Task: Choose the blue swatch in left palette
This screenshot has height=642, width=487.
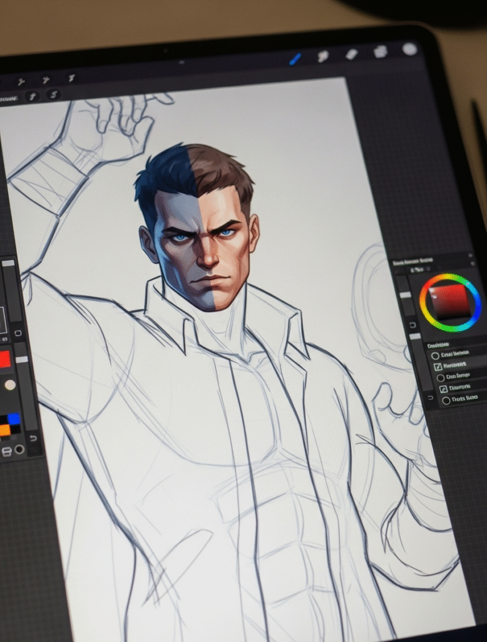Action: click(x=14, y=418)
